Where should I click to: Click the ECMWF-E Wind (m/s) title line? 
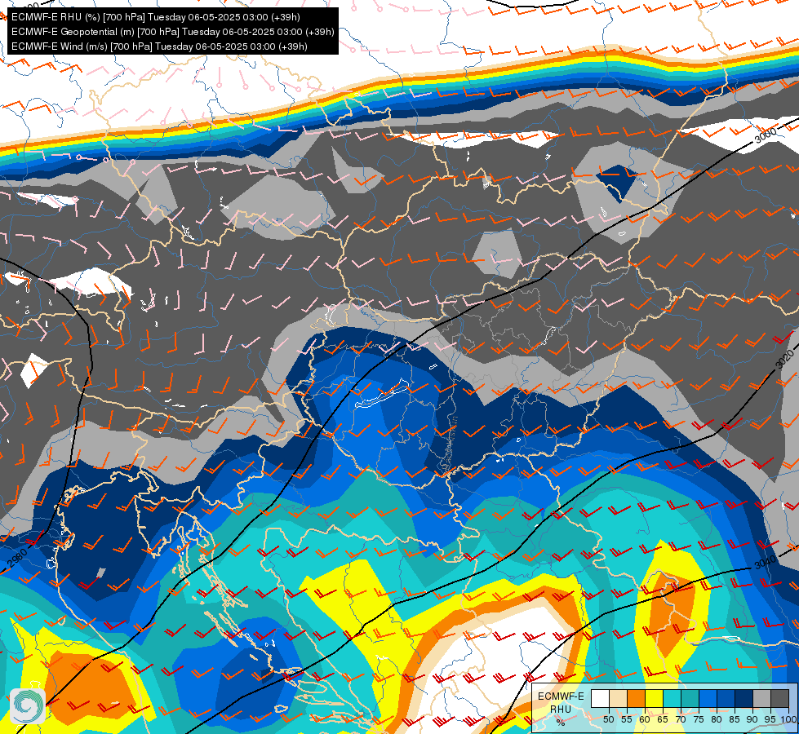point(159,46)
